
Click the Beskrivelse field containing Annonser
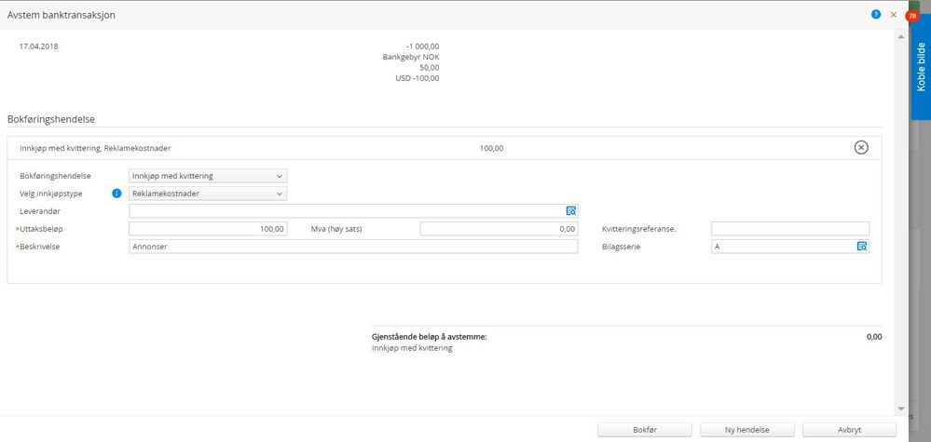[x=353, y=247]
